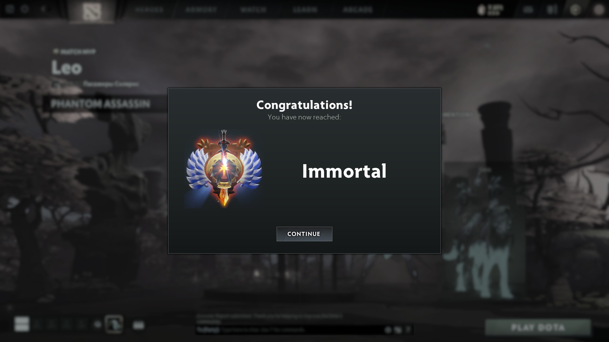This screenshot has width=609, height=342.
Task: Click the Immortal rank medal image
Action: point(224,168)
